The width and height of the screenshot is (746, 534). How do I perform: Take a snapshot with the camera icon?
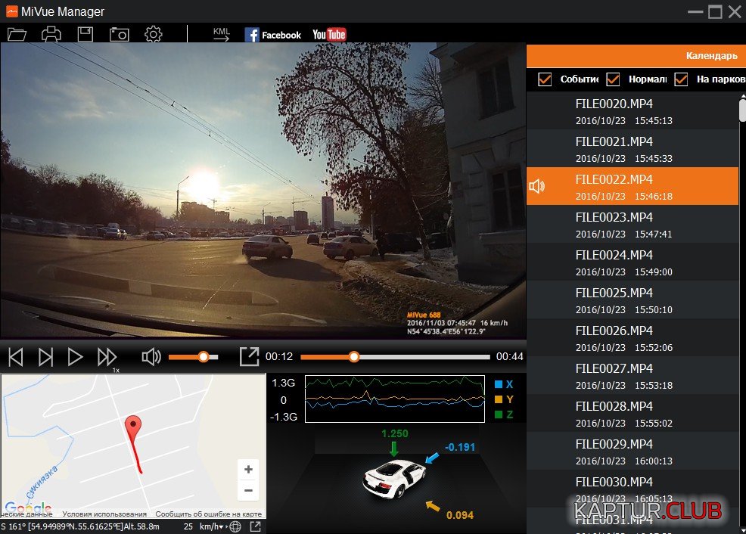(119, 34)
